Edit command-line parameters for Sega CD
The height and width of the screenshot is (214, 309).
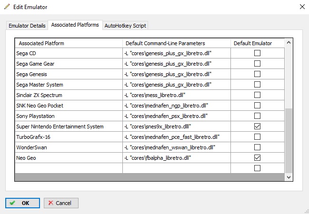[x=177, y=53]
